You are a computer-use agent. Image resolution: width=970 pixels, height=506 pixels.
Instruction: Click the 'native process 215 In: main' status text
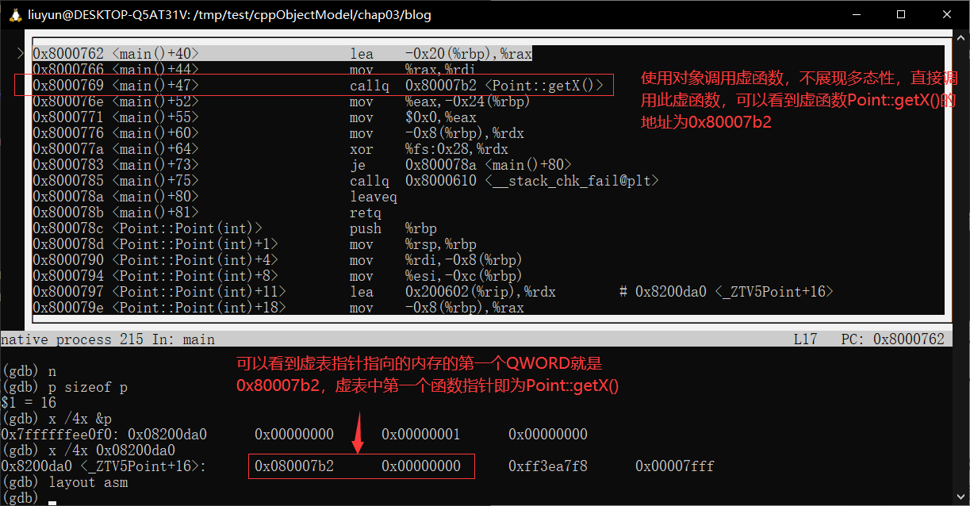(x=108, y=339)
